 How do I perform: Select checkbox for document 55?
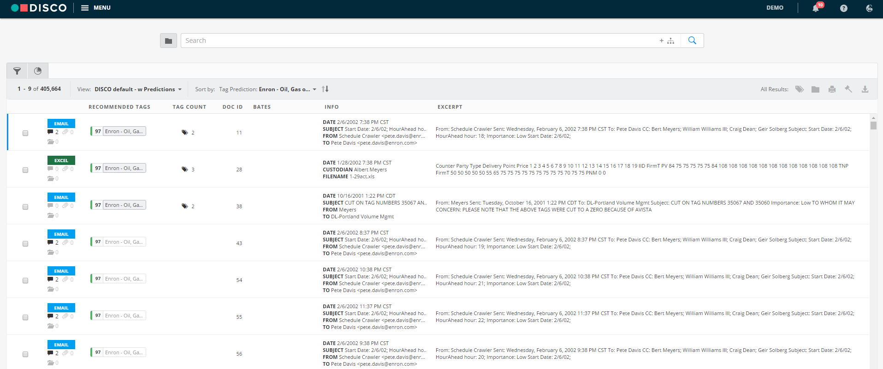25,317
